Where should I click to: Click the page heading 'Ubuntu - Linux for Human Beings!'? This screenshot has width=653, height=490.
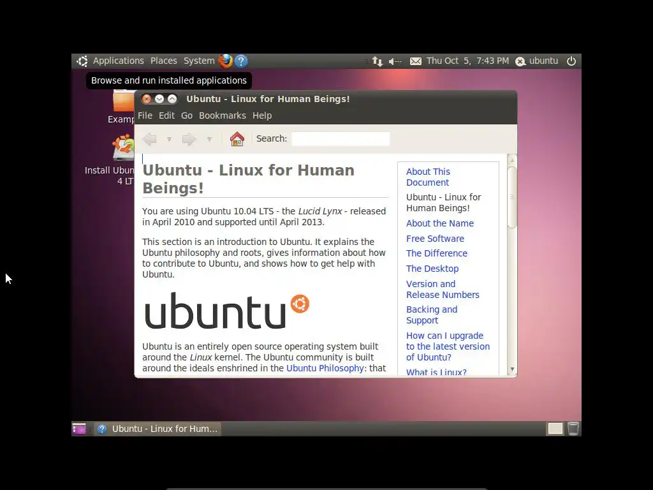[x=248, y=179]
